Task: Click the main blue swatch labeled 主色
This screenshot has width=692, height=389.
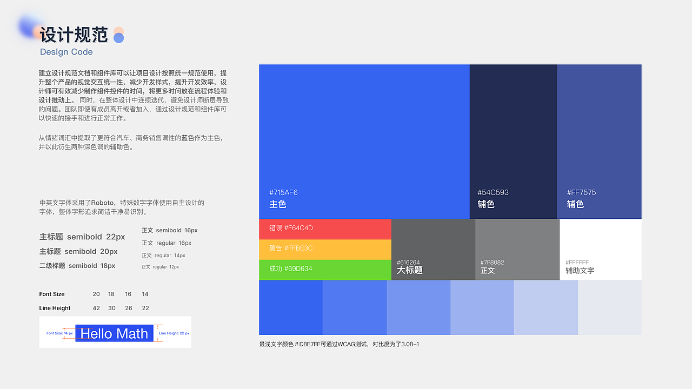Action: (364, 142)
